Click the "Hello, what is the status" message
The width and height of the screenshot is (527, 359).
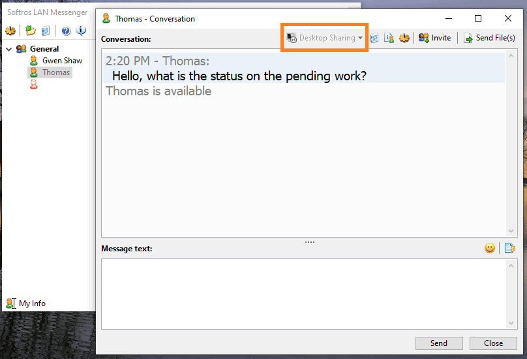tap(239, 76)
